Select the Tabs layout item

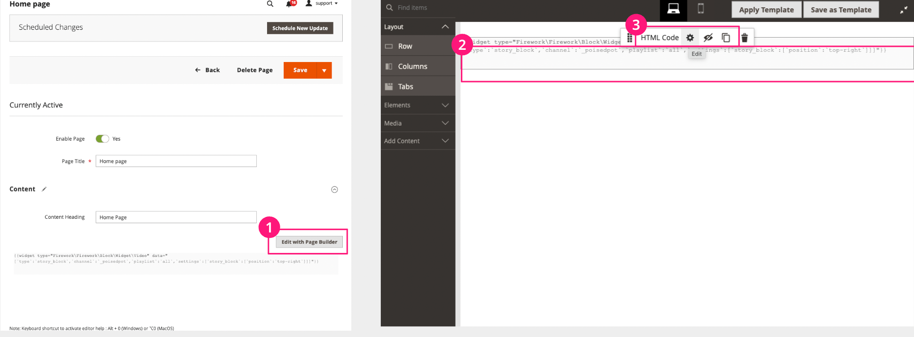[417, 86]
